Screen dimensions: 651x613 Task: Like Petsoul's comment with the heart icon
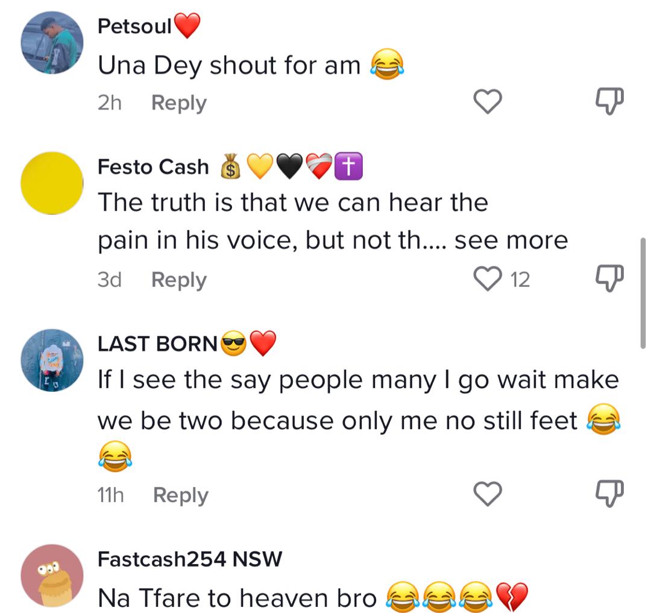click(x=488, y=101)
